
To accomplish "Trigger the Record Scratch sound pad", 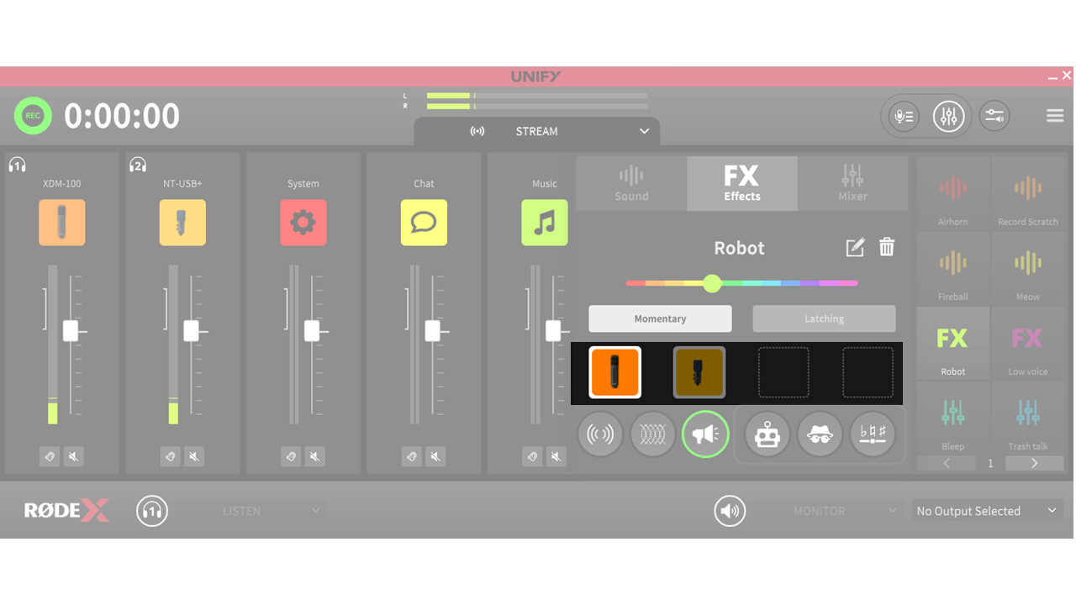I will coord(1028,194).
